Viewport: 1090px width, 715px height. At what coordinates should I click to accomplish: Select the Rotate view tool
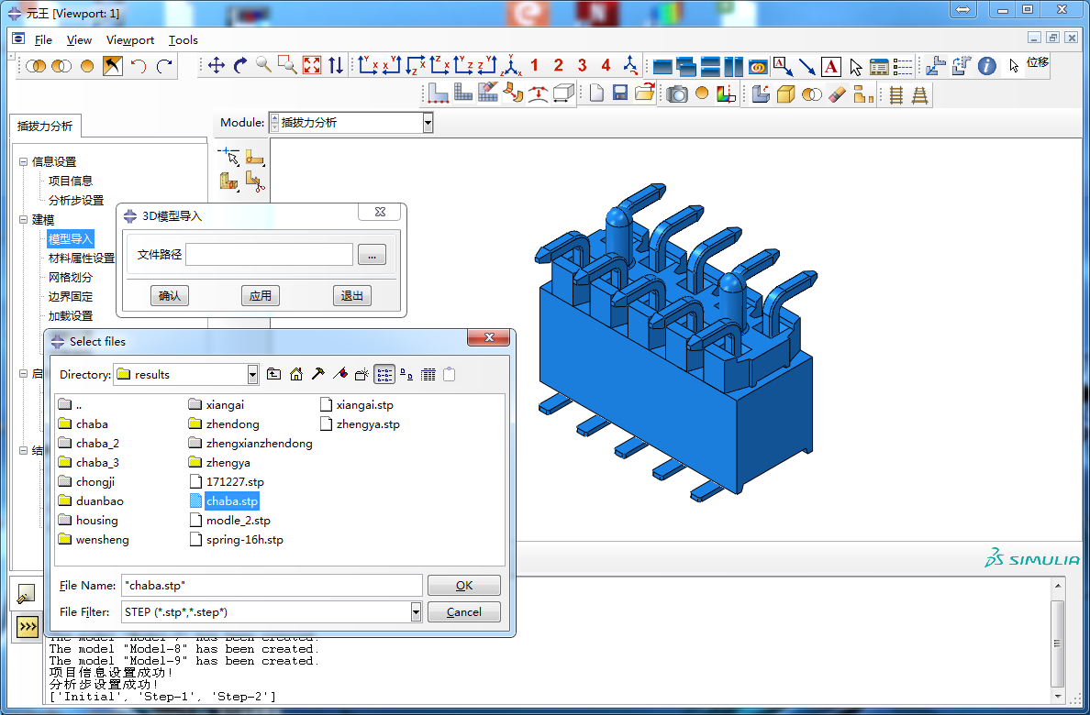(x=240, y=65)
